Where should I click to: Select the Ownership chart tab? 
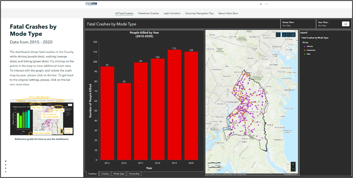134,174
